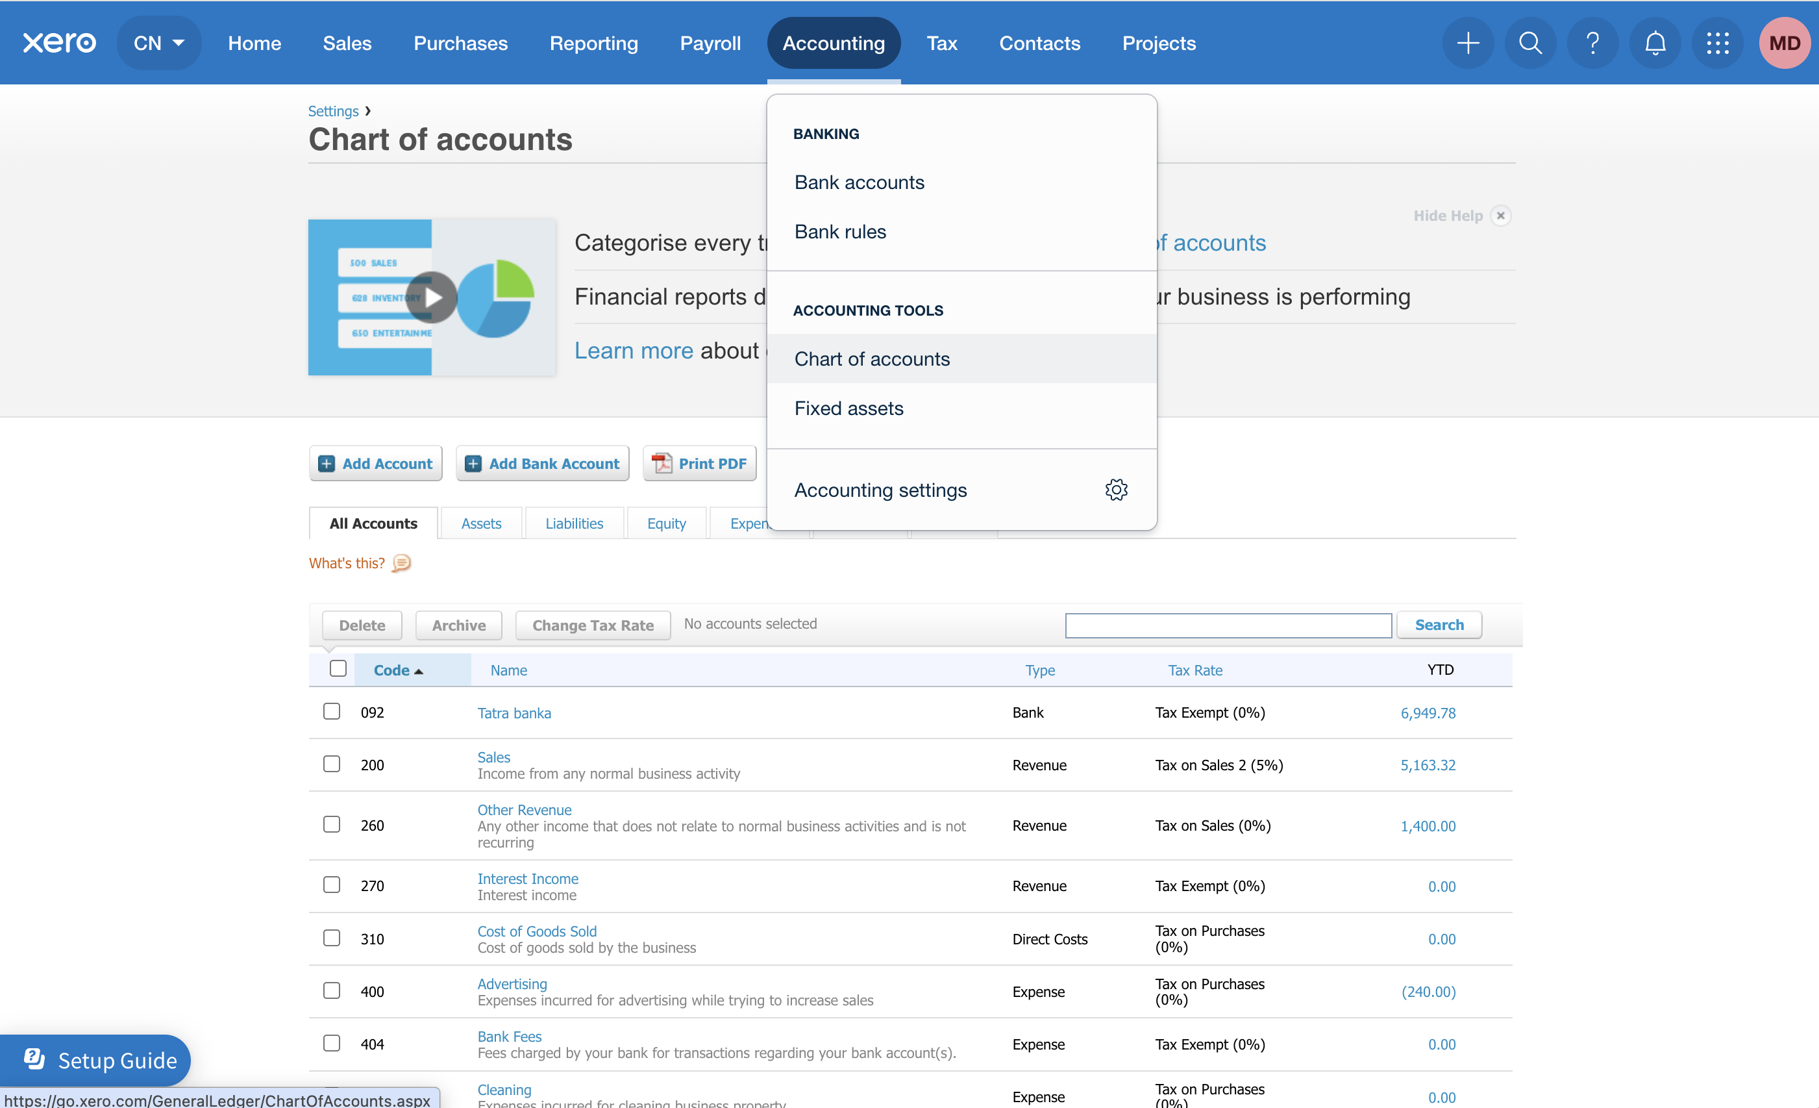1819x1108 pixels.
Task: Sort by Code using the column arrow
Action: (419, 670)
